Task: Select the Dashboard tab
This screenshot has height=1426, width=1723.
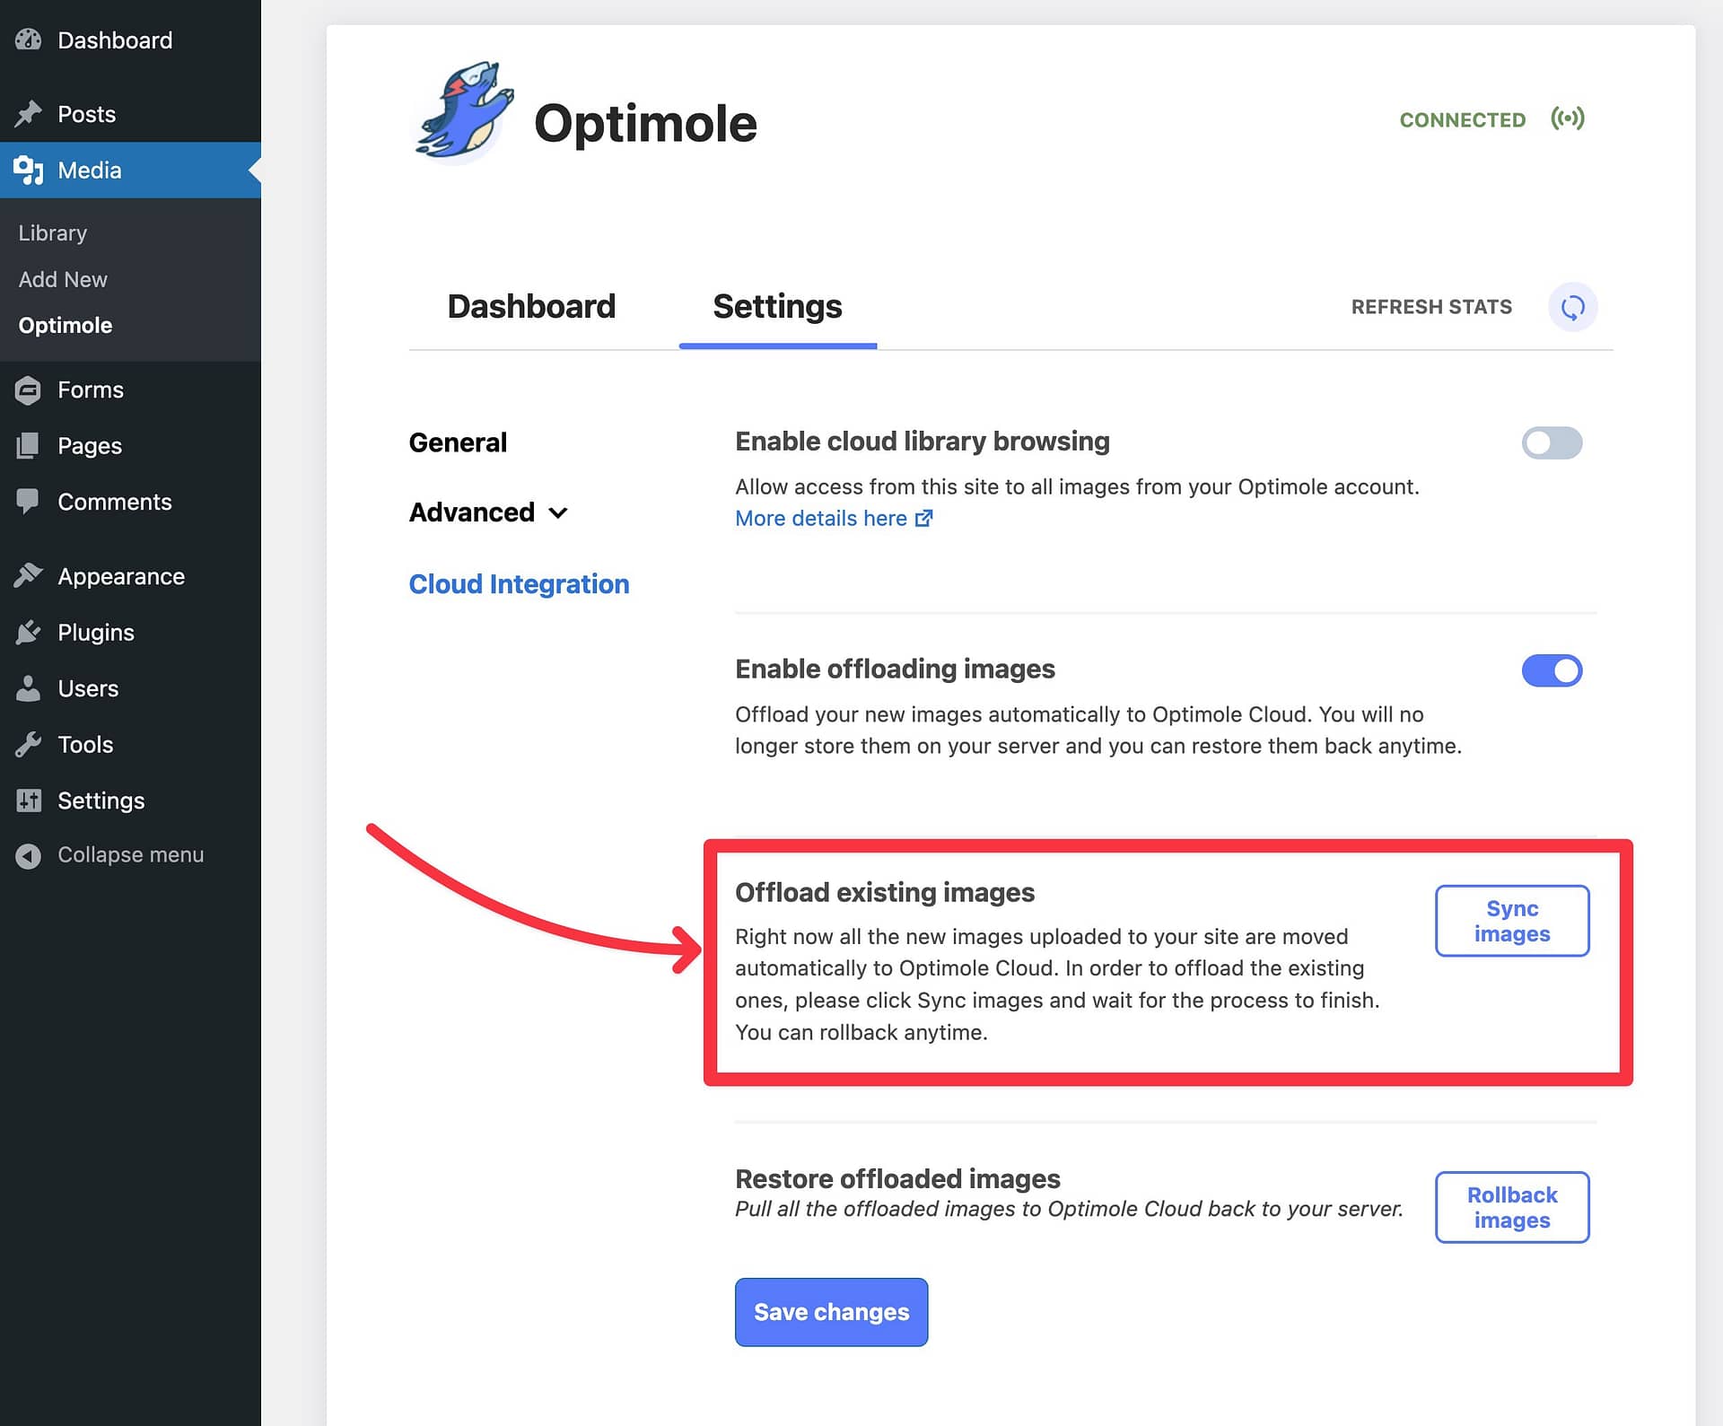Action: [x=531, y=305]
